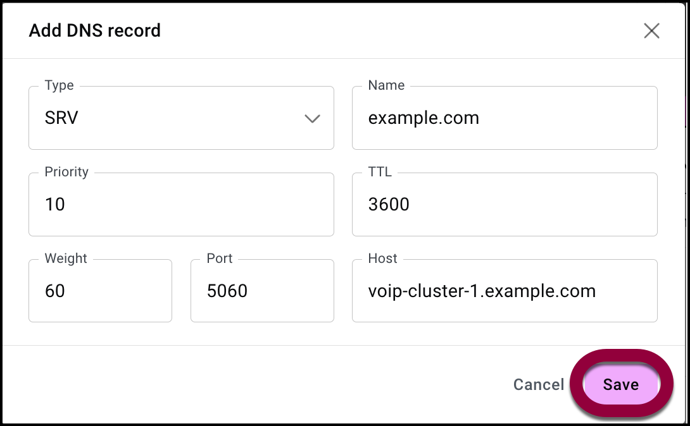Click the Port field showing 5060
The image size is (690, 426).
coord(261,291)
